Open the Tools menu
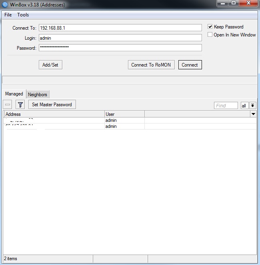This screenshot has width=260, height=265. click(23, 15)
